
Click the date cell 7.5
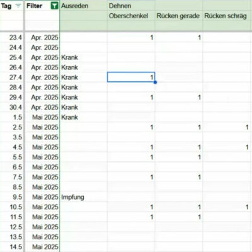[x=11, y=177]
